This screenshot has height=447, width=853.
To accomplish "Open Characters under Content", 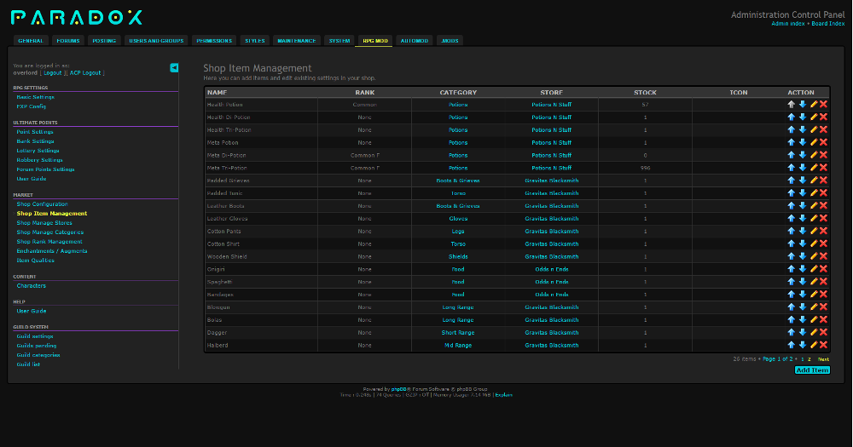I will click(x=31, y=286).
